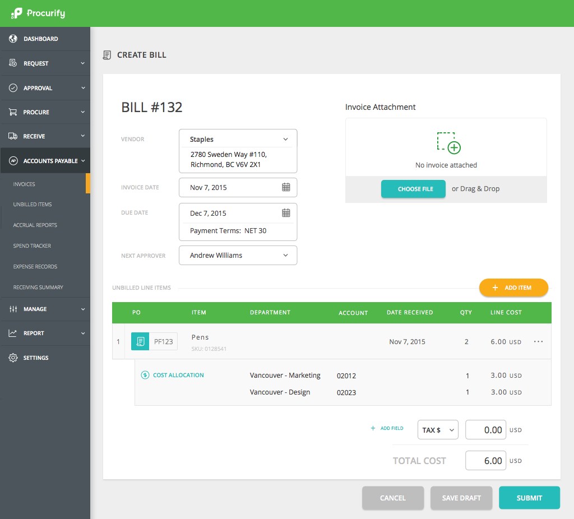Click the Total Cost input field
The height and width of the screenshot is (519, 574).
(485, 461)
